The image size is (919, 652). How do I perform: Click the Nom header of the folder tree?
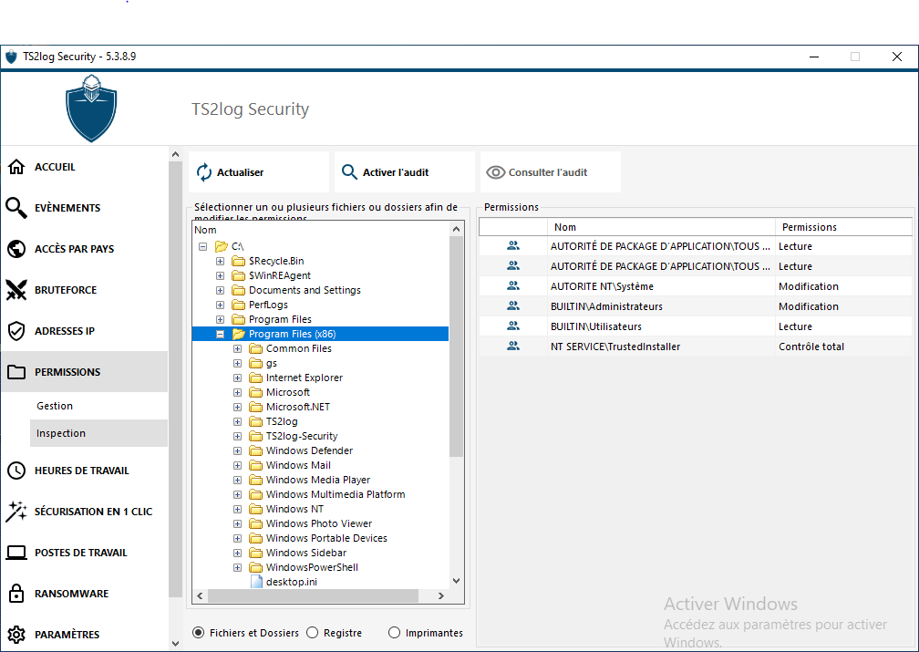coord(321,230)
